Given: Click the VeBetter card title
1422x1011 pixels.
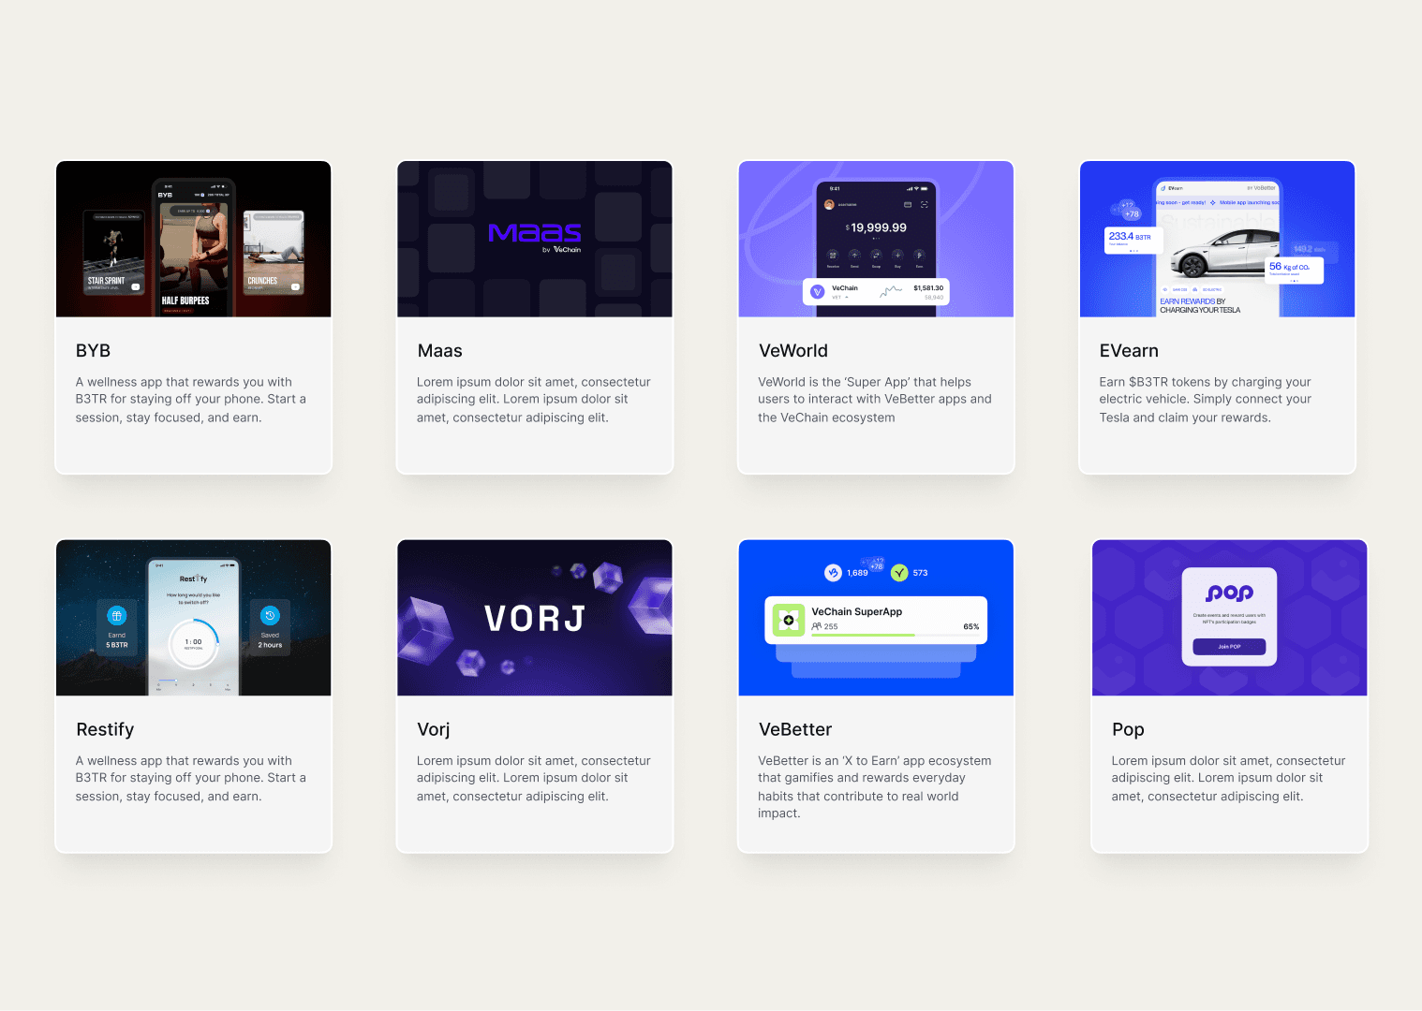Looking at the screenshot, I should pos(794,729).
